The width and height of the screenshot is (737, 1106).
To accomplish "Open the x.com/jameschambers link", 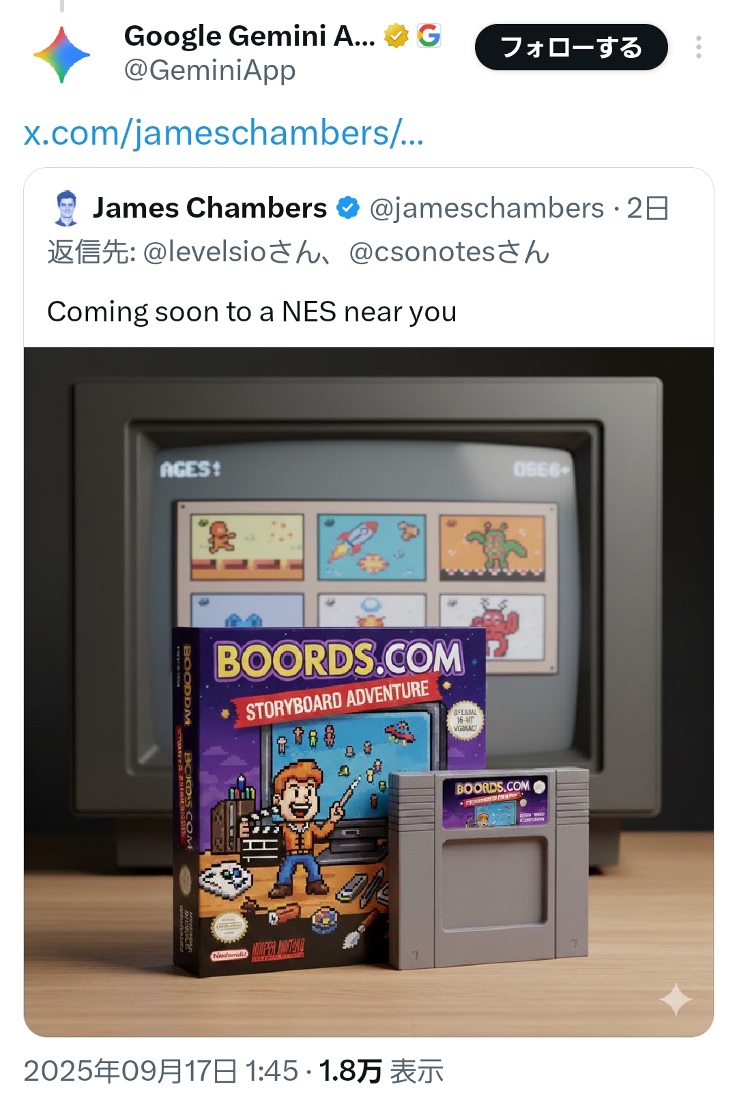I will tap(224, 132).
